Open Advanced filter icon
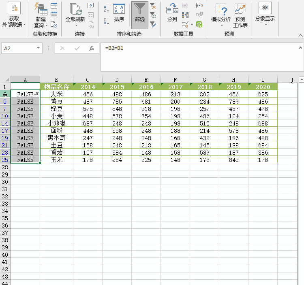 (153, 24)
